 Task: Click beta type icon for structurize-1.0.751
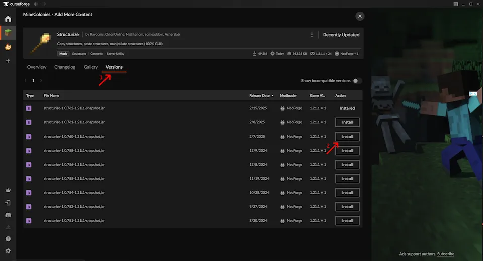pos(29,221)
